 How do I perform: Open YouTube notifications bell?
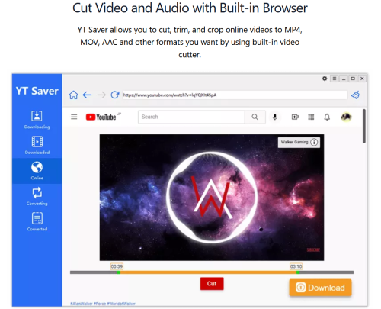[327, 117]
